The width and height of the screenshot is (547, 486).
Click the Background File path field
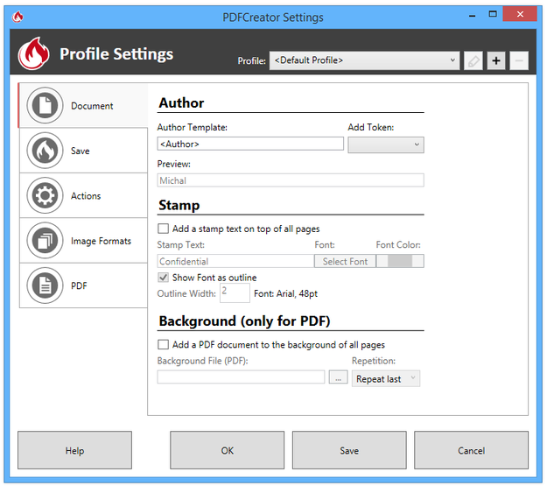coord(241,377)
